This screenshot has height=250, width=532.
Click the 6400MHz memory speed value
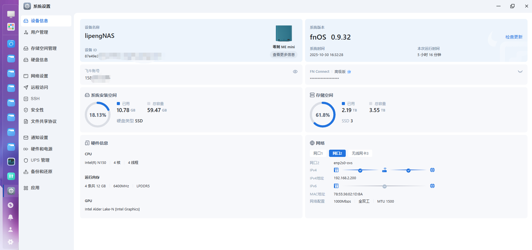[121, 186]
